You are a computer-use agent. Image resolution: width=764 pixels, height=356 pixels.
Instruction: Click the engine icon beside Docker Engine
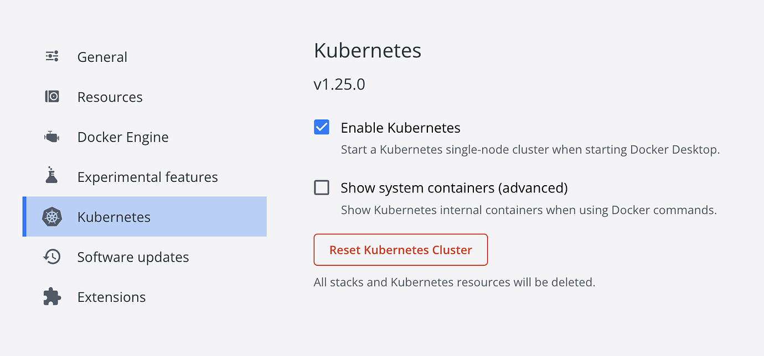(51, 136)
